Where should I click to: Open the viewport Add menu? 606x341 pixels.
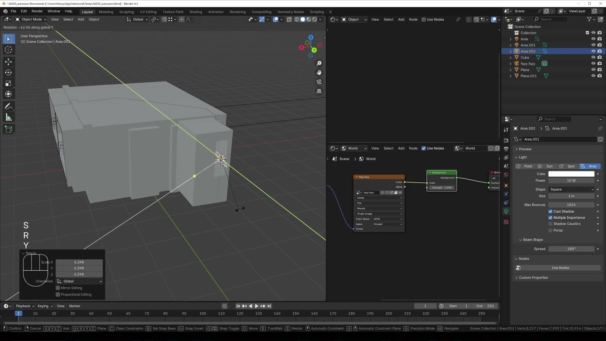click(x=81, y=19)
